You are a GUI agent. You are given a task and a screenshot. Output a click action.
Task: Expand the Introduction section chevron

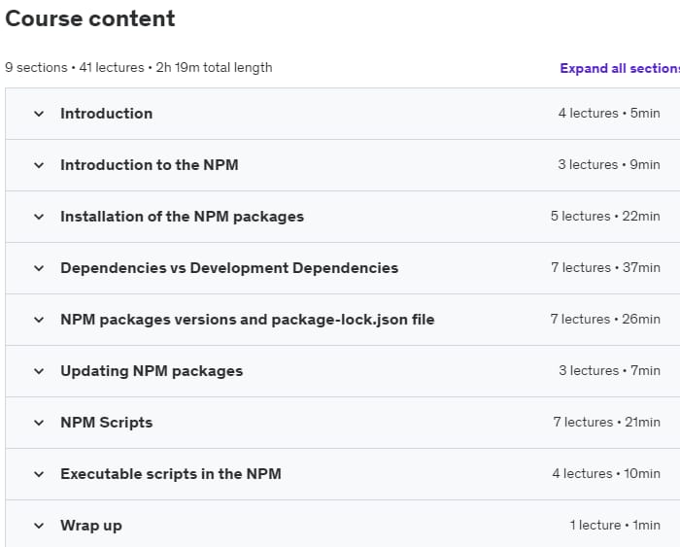(x=39, y=114)
